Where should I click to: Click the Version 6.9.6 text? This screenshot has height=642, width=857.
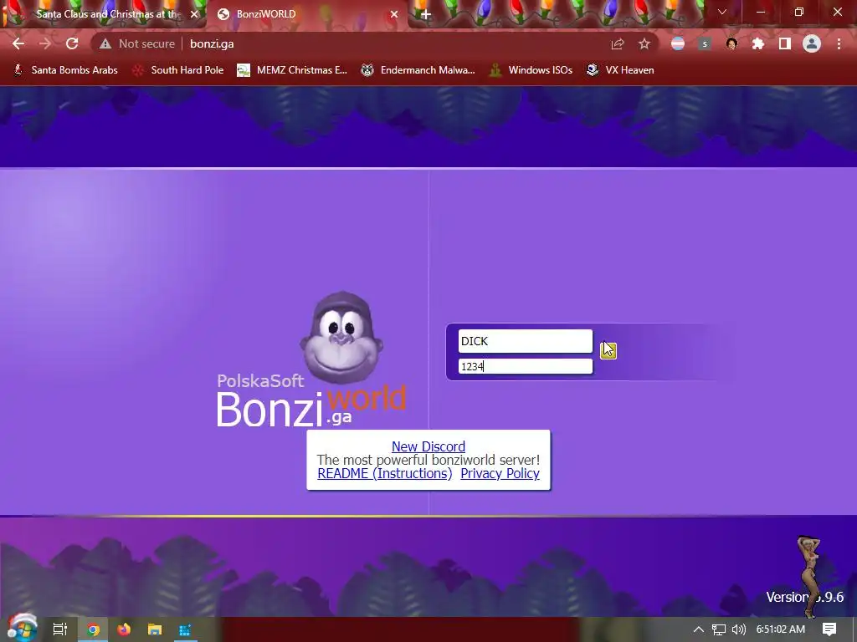[805, 597]
